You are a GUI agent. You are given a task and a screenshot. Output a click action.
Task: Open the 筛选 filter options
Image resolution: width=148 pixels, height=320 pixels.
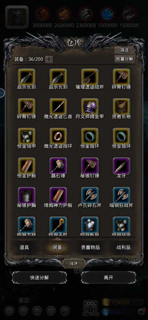[x=124, y=50]
